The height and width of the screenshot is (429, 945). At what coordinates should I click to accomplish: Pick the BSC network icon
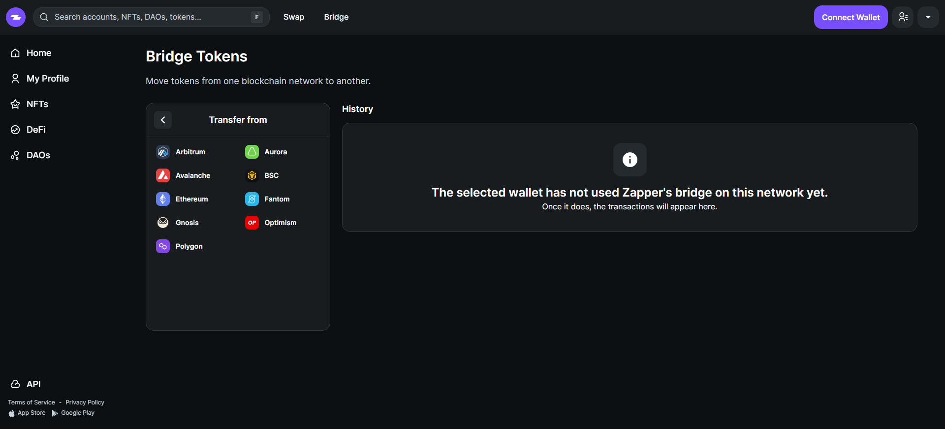click(x=252, y=175)
